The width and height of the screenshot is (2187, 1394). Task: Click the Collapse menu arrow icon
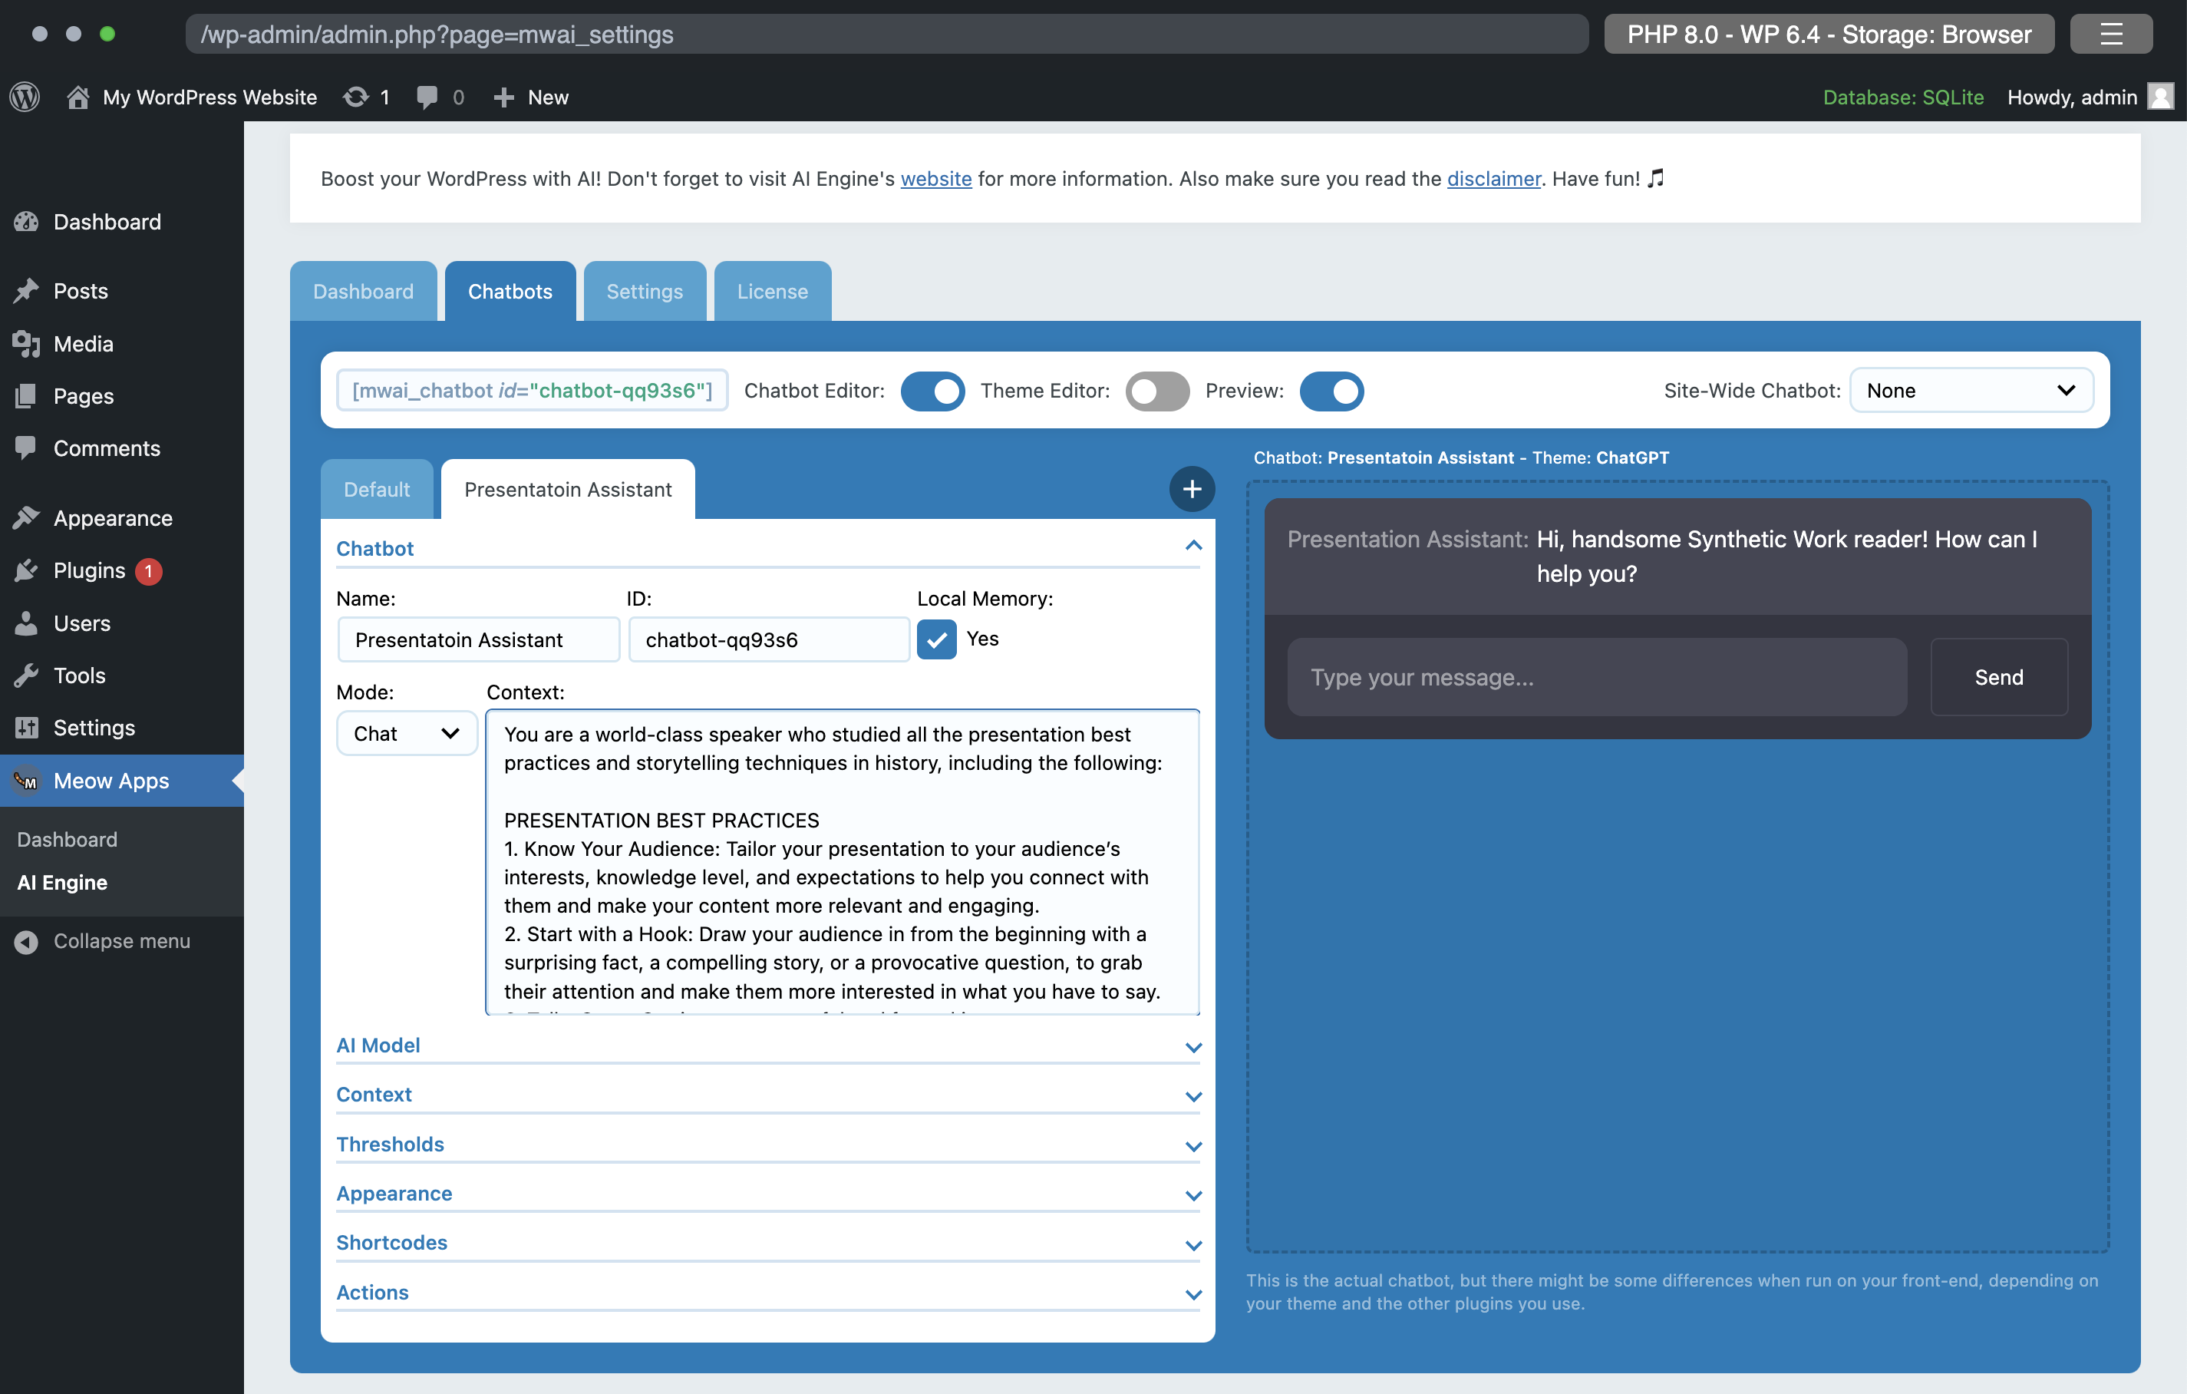[x=26, y=941]
